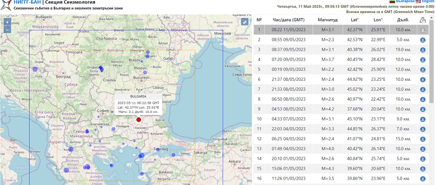Download data for event number 12
Viewport: 436px width, 185px height.
click(422, 139)
